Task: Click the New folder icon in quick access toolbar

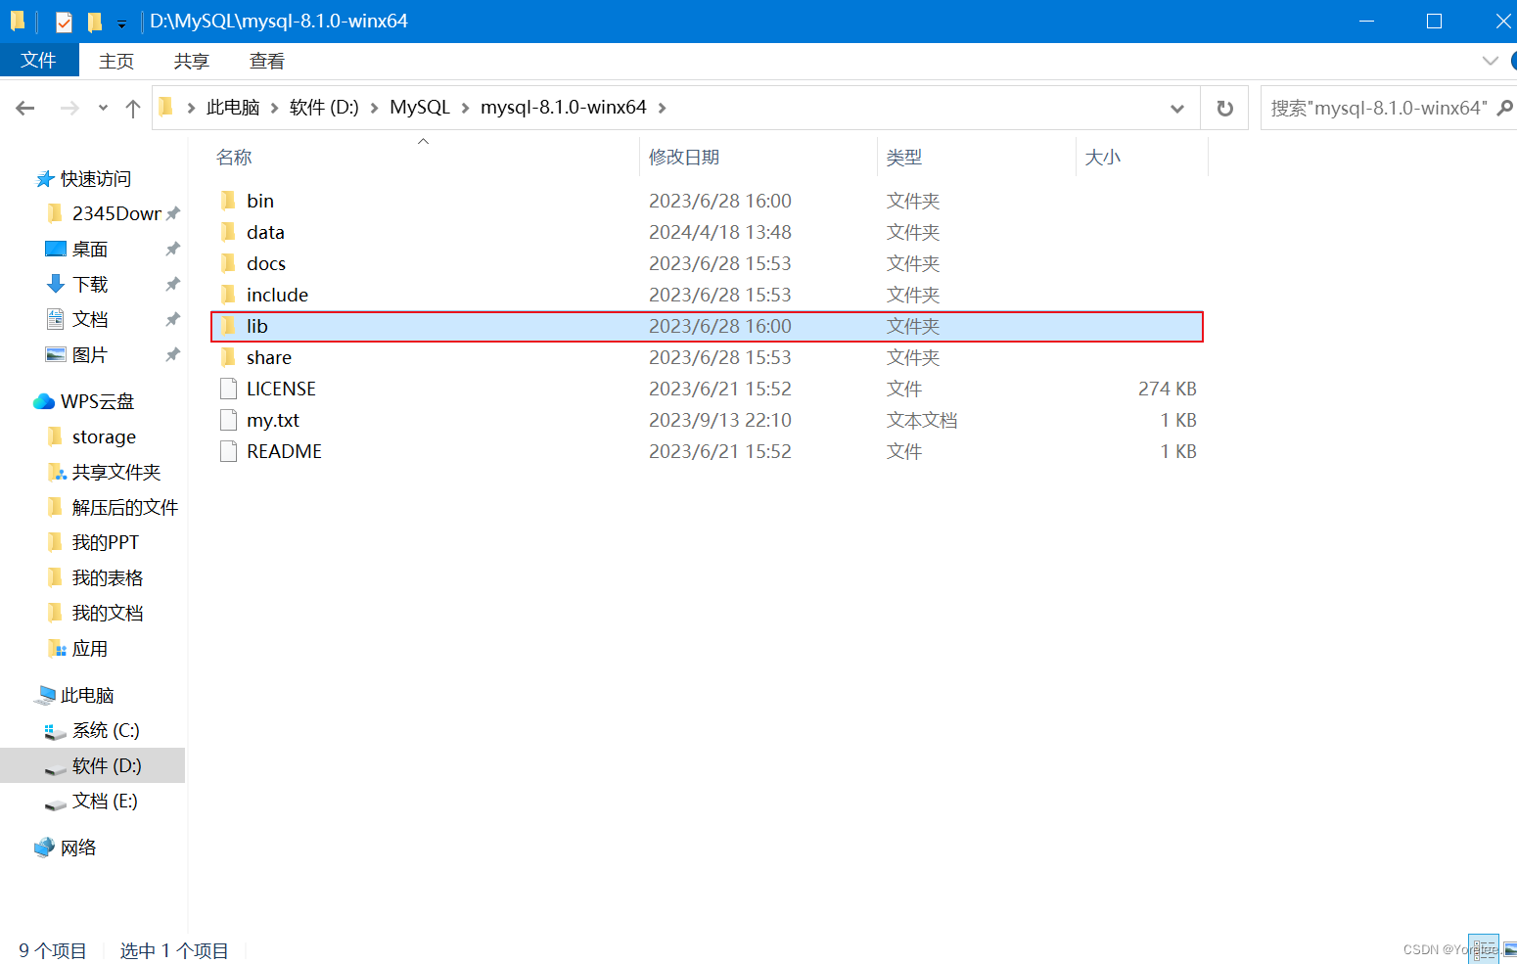Action: [x=93, y=21]
